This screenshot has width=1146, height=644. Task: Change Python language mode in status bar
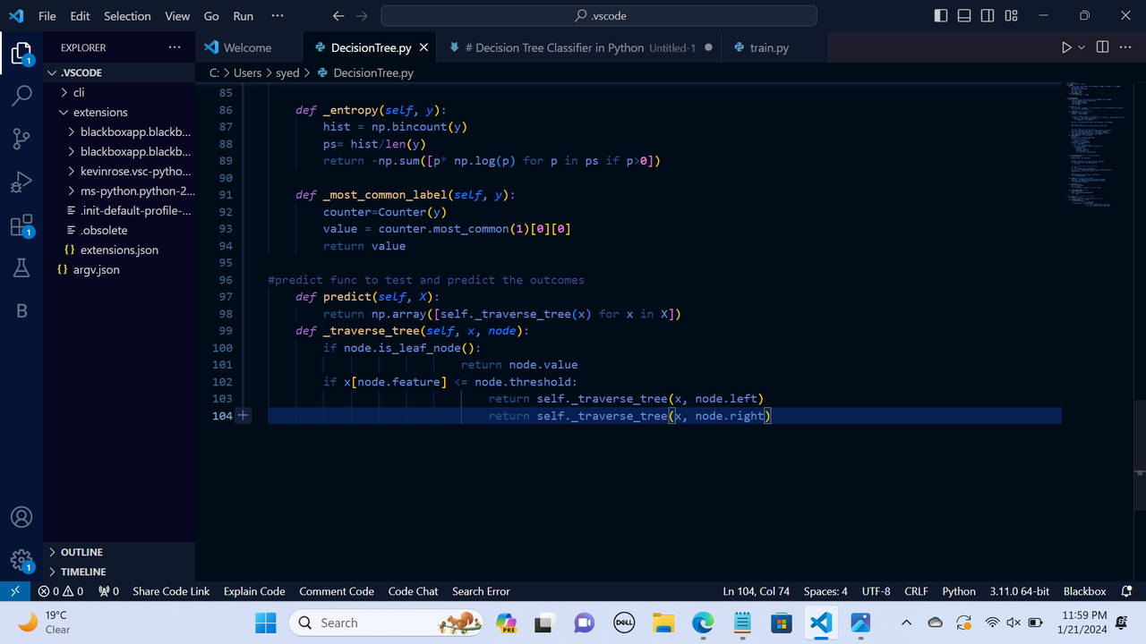pyautogui.click(x=959, y=591)
